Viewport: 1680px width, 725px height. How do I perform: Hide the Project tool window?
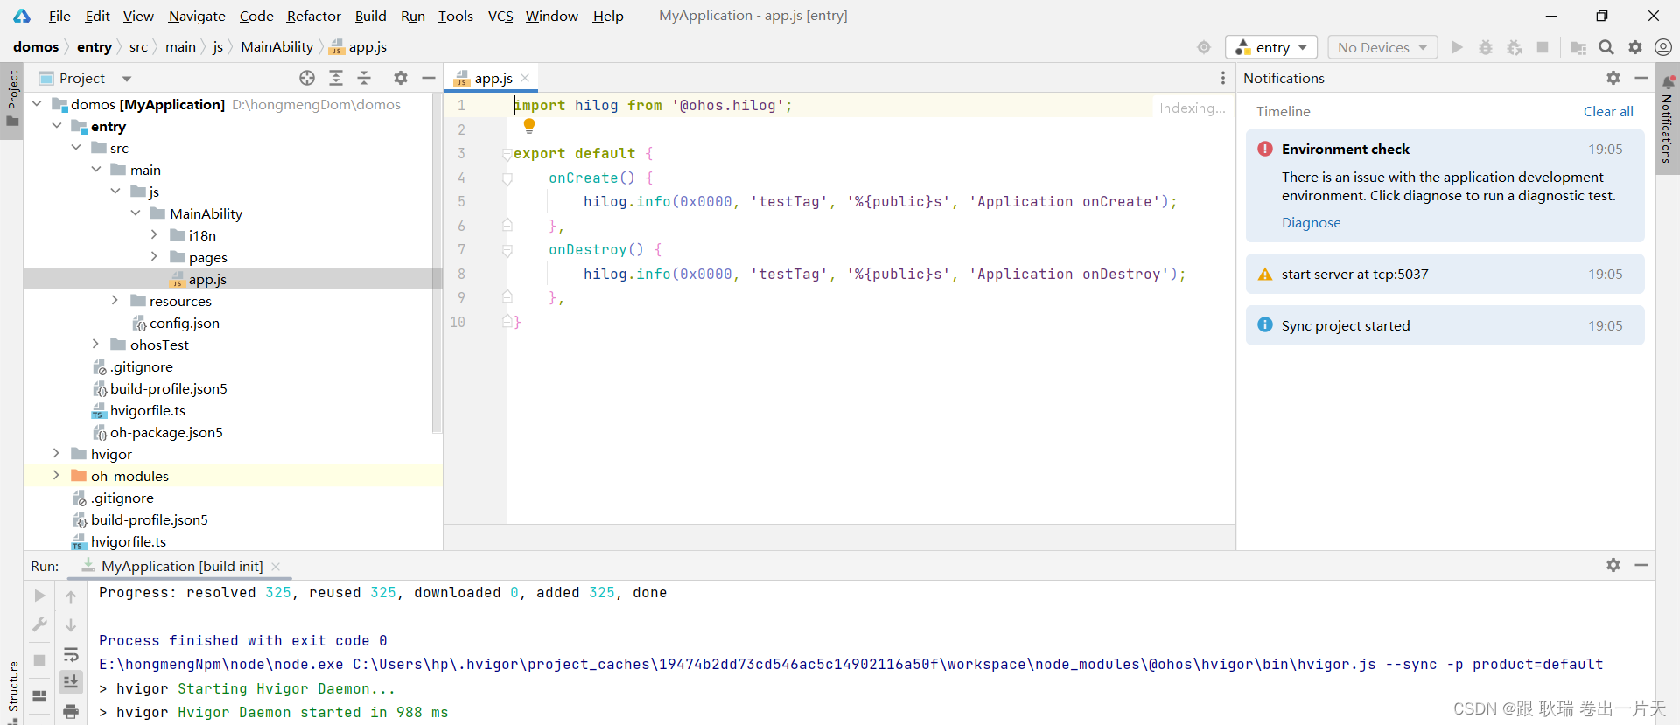429,78
